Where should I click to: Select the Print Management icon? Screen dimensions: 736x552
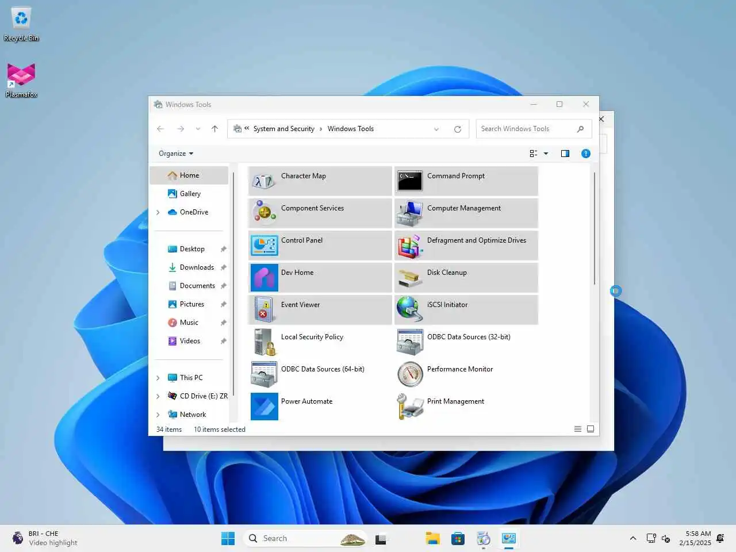[410, 406]
